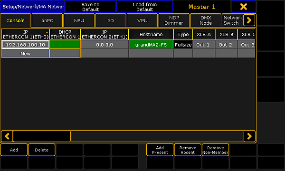
Task: Move the table view left with bottom arrow
Action: 7,136
